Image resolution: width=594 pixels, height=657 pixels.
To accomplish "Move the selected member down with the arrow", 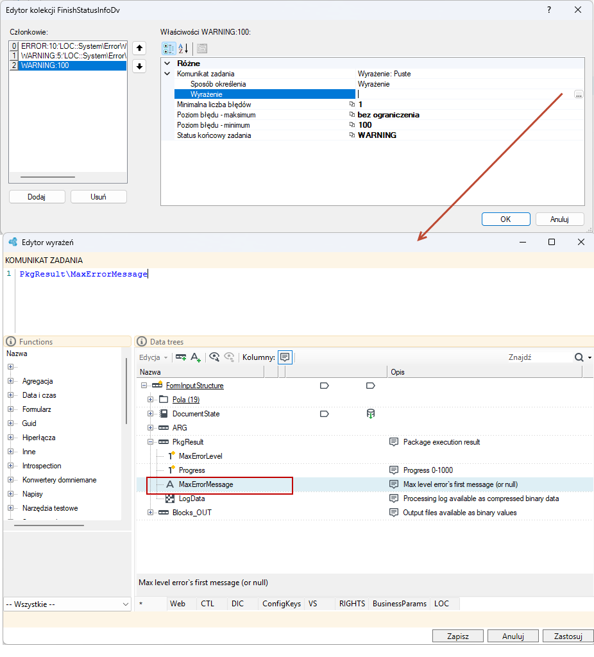I will [139, 66].
